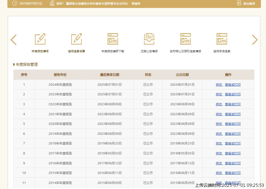Screen dimensions: 266x189
Task: Open 查看或打印 for the 2017年年度报告
Action: pyautogui.click(x=233, y=153)
